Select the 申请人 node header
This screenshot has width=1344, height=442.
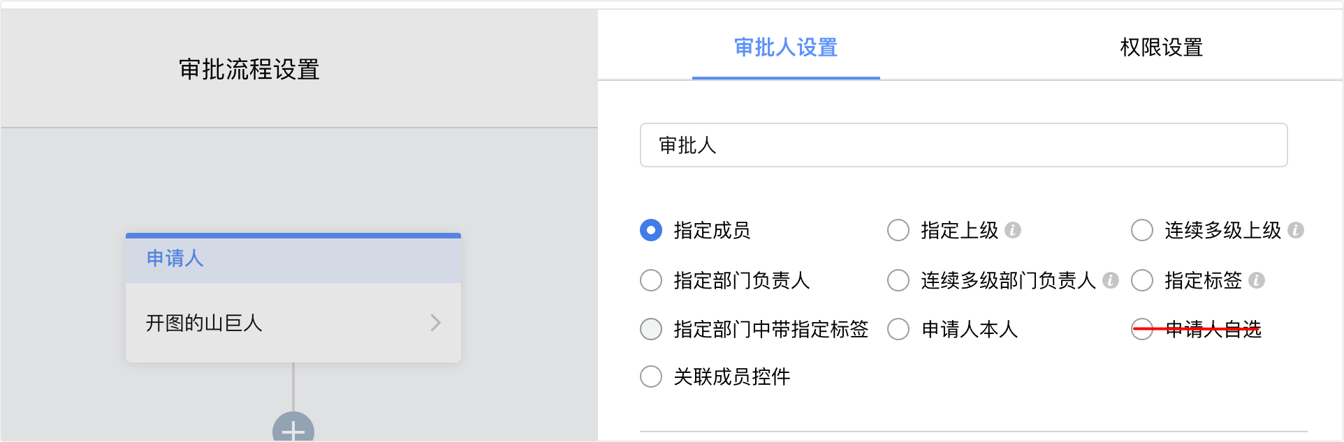pos(293,259)
